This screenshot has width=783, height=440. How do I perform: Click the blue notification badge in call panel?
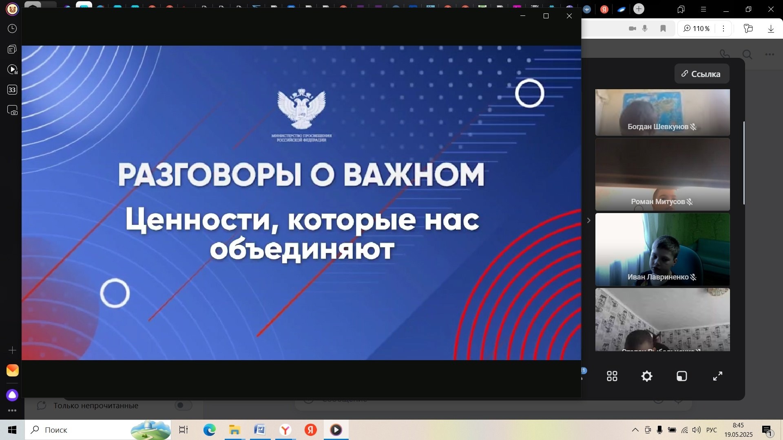point(584,370)
